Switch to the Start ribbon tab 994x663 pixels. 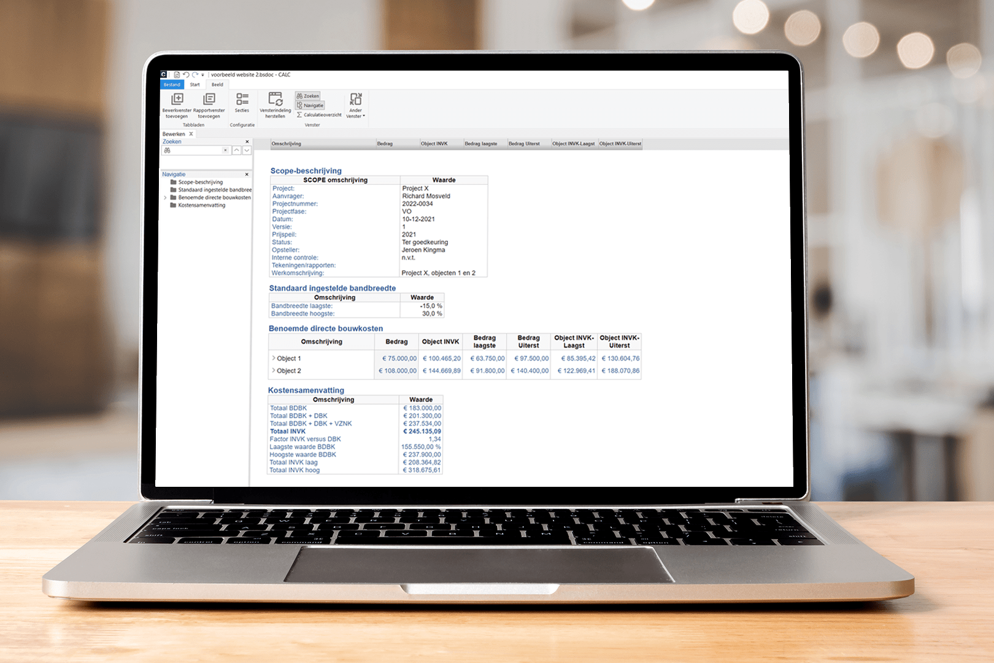195,85
